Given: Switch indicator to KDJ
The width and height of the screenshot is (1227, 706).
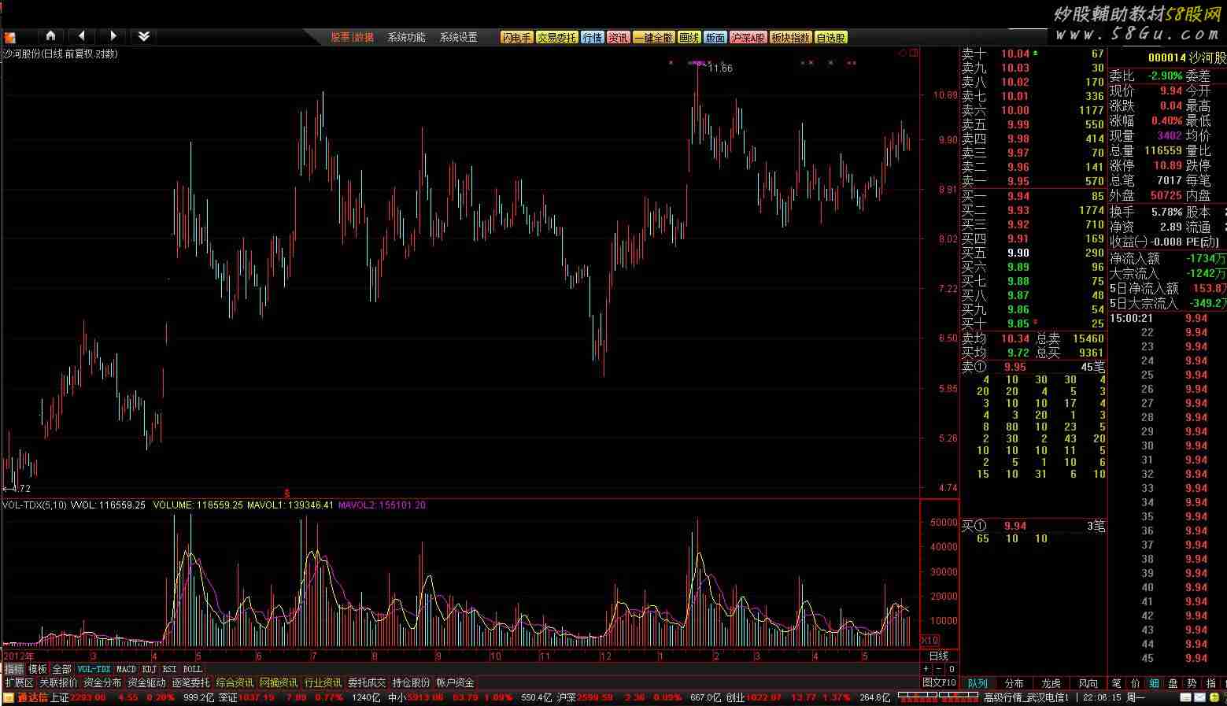Looking at the screenshot, I should click(150, 669).
